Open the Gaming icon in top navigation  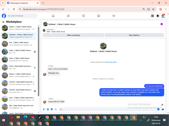coord(114,16)
